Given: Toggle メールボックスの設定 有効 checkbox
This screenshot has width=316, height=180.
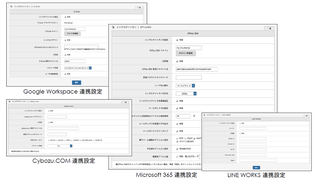Looking at the screenshot, I should point(177,108).
